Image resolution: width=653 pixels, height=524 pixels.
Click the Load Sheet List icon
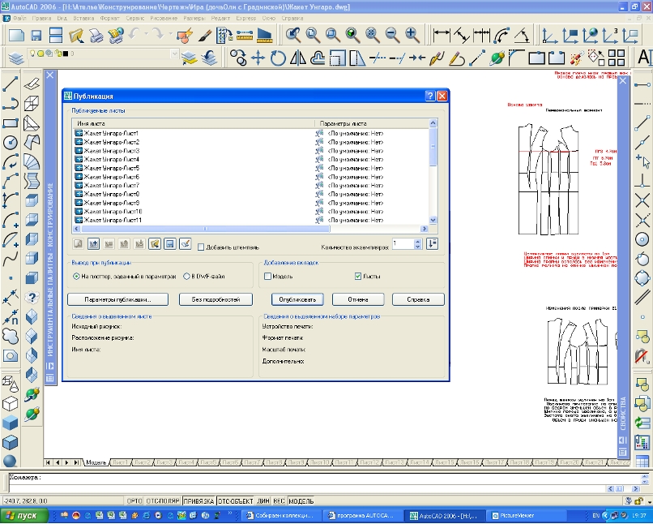(154, 243)
